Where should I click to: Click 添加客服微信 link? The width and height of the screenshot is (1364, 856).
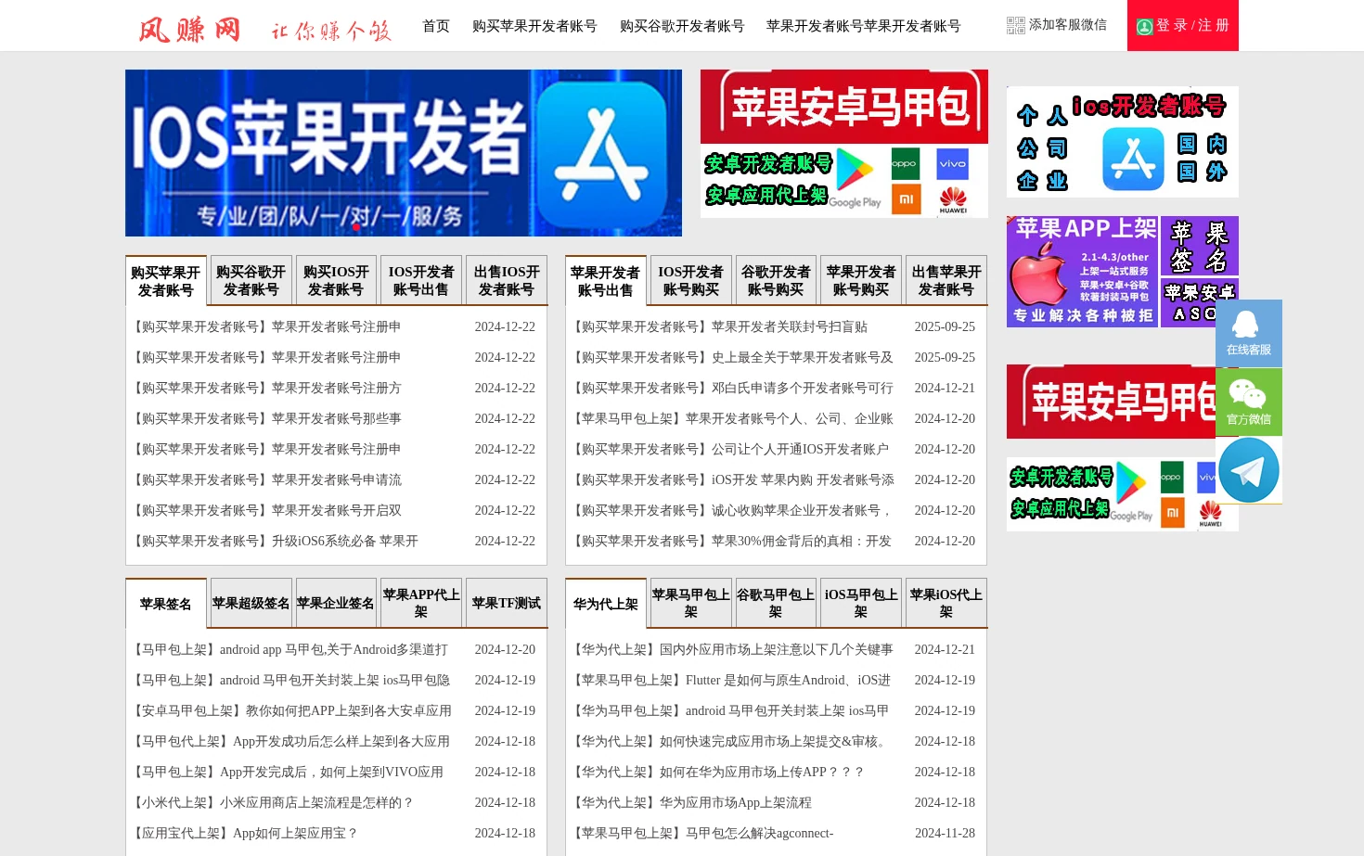[x=1068, y=25]
